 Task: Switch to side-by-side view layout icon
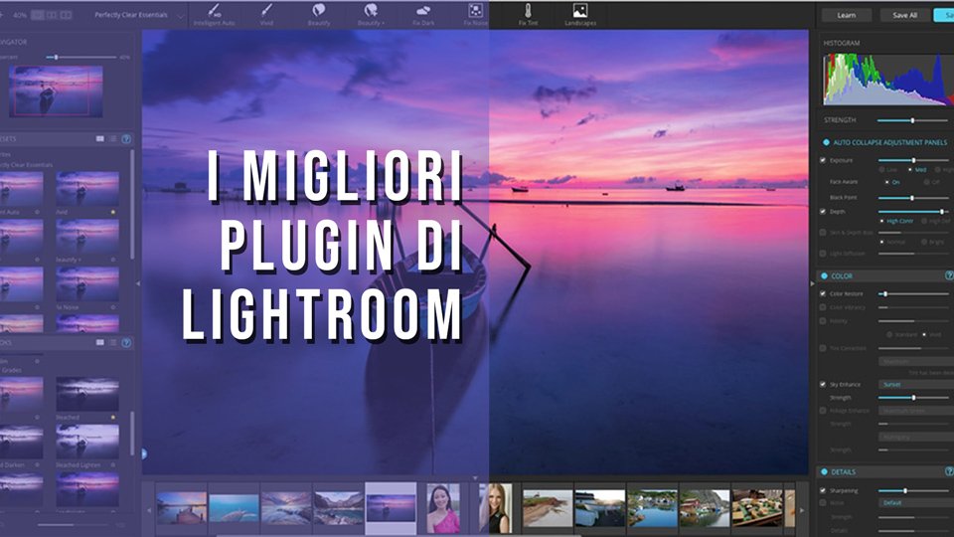tap(66, 15)
